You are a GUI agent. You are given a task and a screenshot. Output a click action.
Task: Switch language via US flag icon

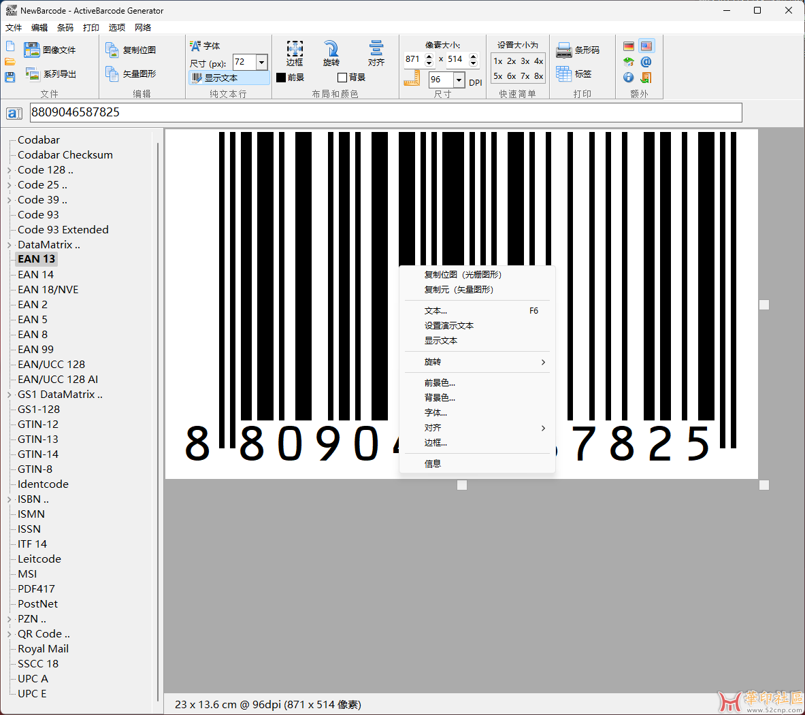646,46
